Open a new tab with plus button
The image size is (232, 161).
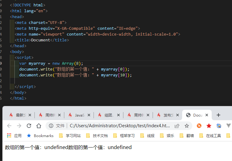point(218,115)
